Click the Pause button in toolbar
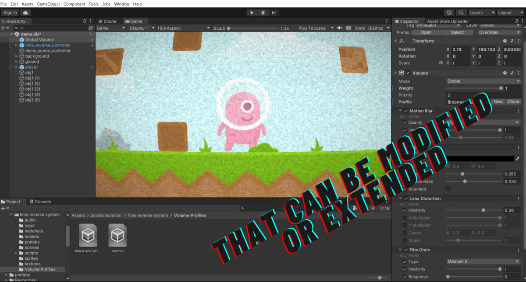The width and height of the screenshot is (526, 282). (x=263, y=13)
